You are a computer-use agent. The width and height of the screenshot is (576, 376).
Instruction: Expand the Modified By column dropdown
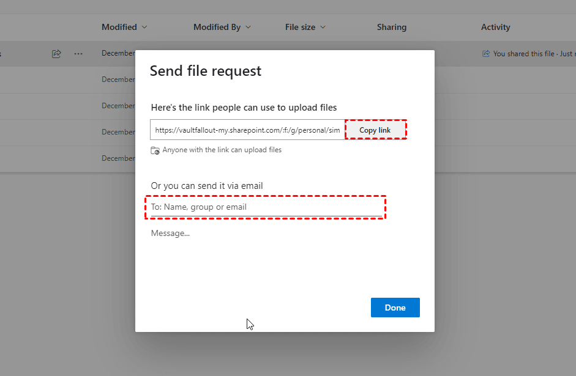click(248, 28)
